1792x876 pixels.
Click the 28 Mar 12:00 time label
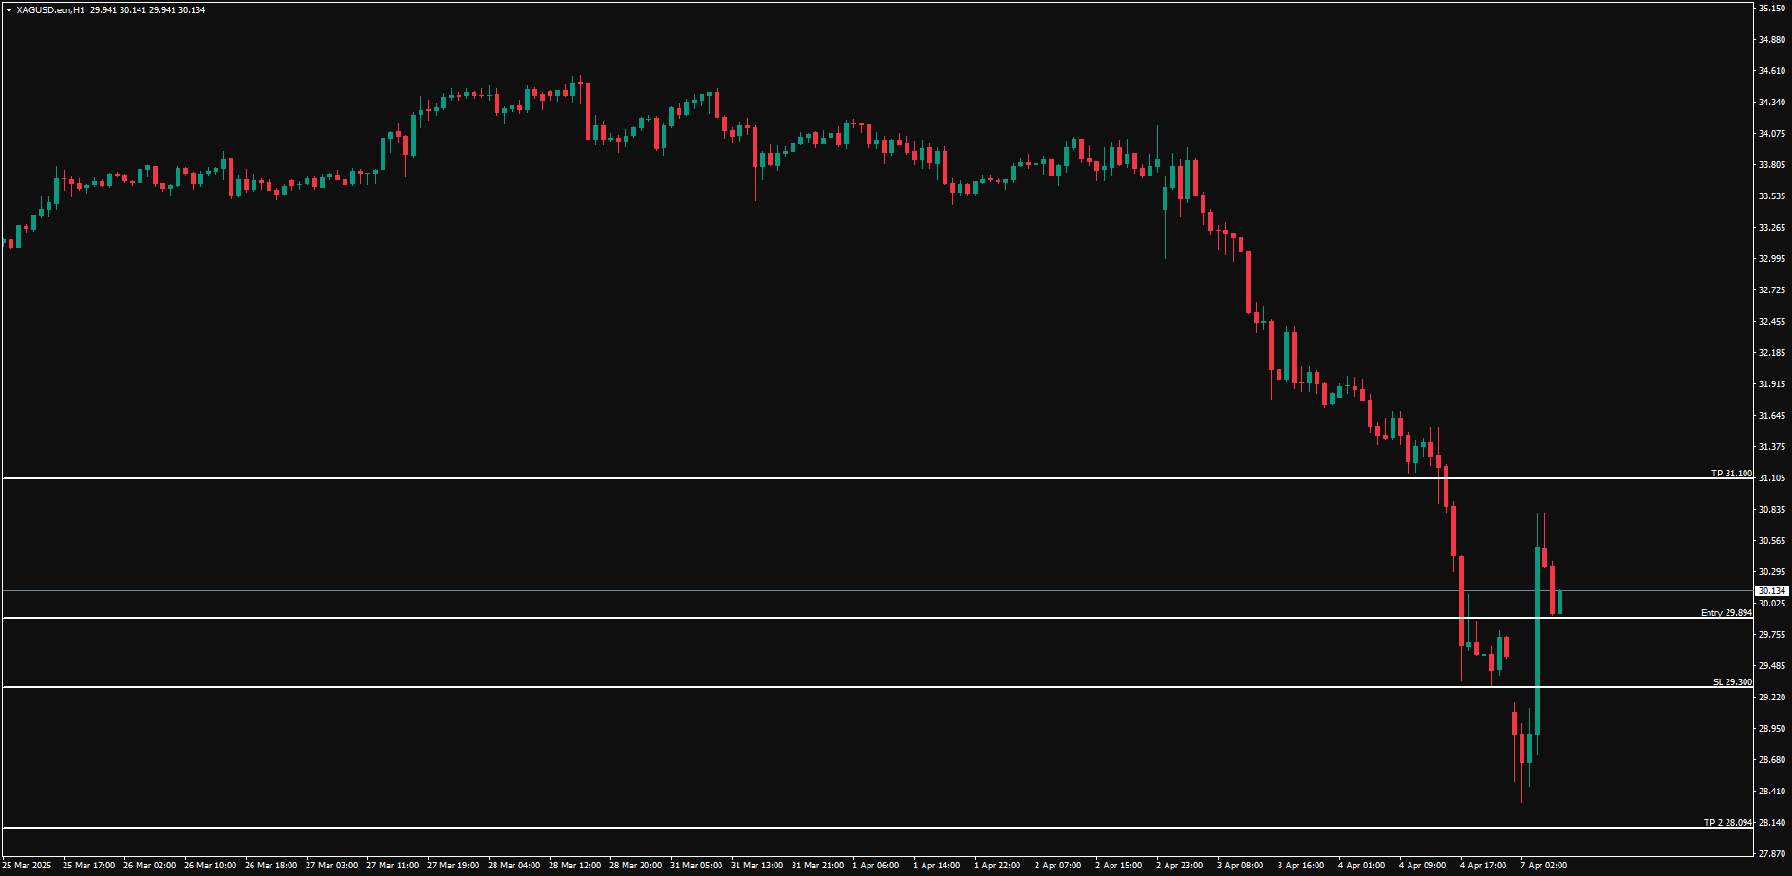[574, 866]
